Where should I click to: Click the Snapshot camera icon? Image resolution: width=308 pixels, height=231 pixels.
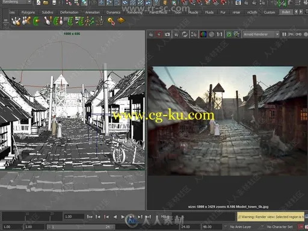[167, 34]
